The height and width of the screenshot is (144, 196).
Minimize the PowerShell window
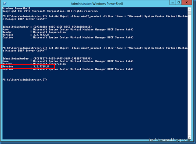click(173, 3)
